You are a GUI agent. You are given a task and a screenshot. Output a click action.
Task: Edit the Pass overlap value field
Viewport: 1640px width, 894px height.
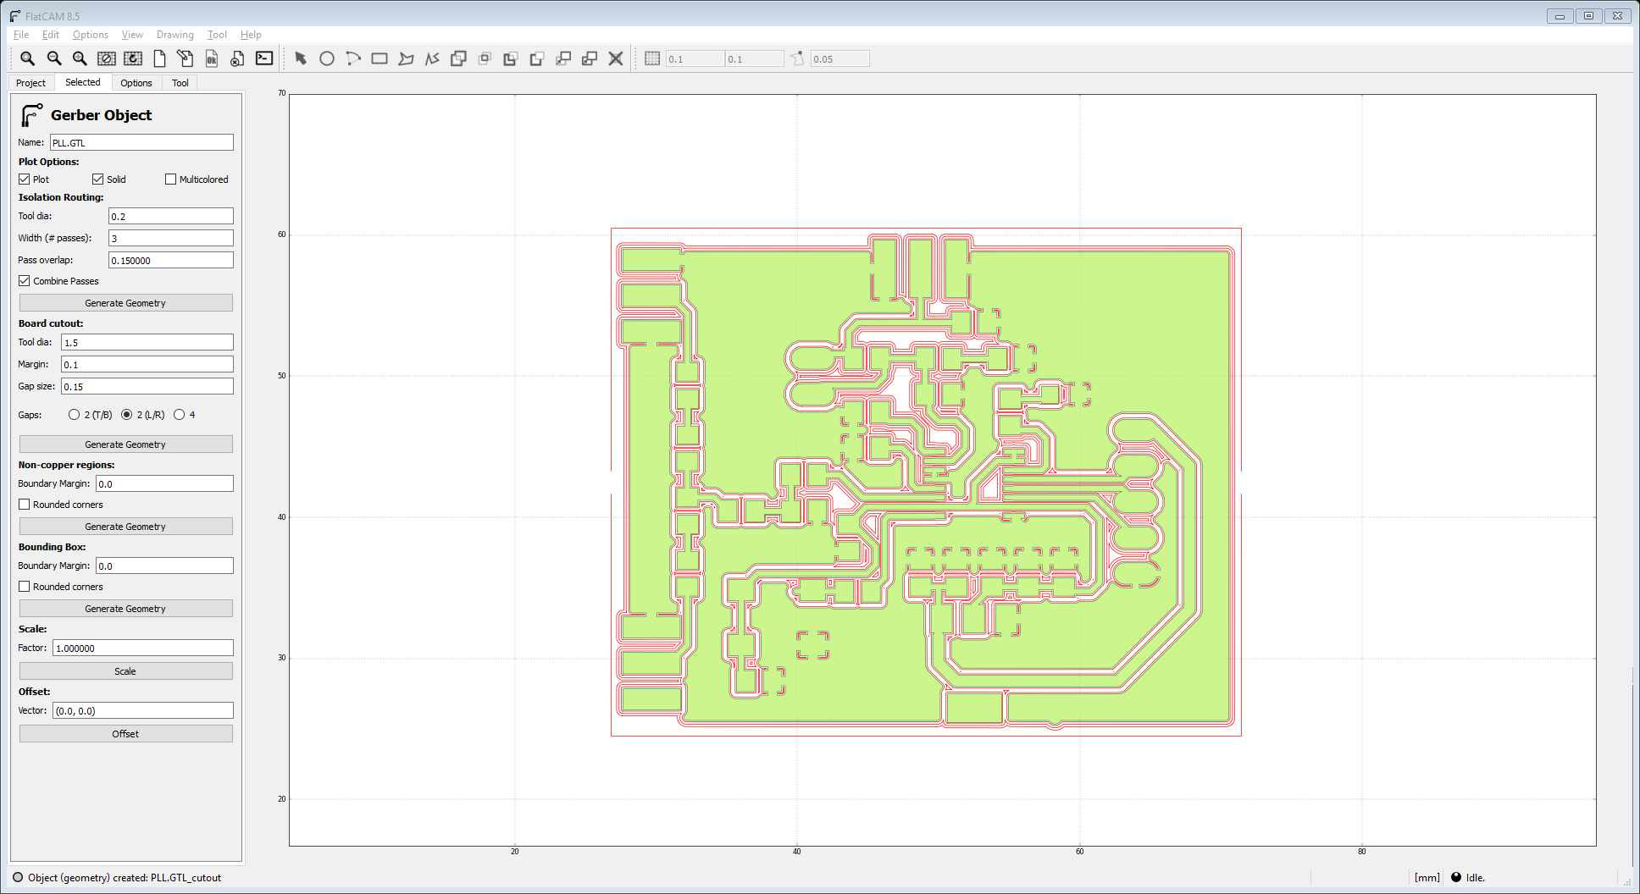(x=169, y=260)
